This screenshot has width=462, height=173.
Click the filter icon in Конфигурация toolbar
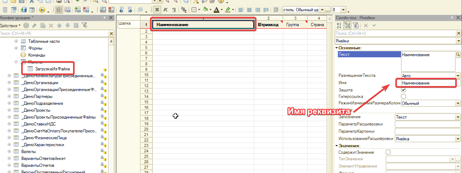point(84,25)
